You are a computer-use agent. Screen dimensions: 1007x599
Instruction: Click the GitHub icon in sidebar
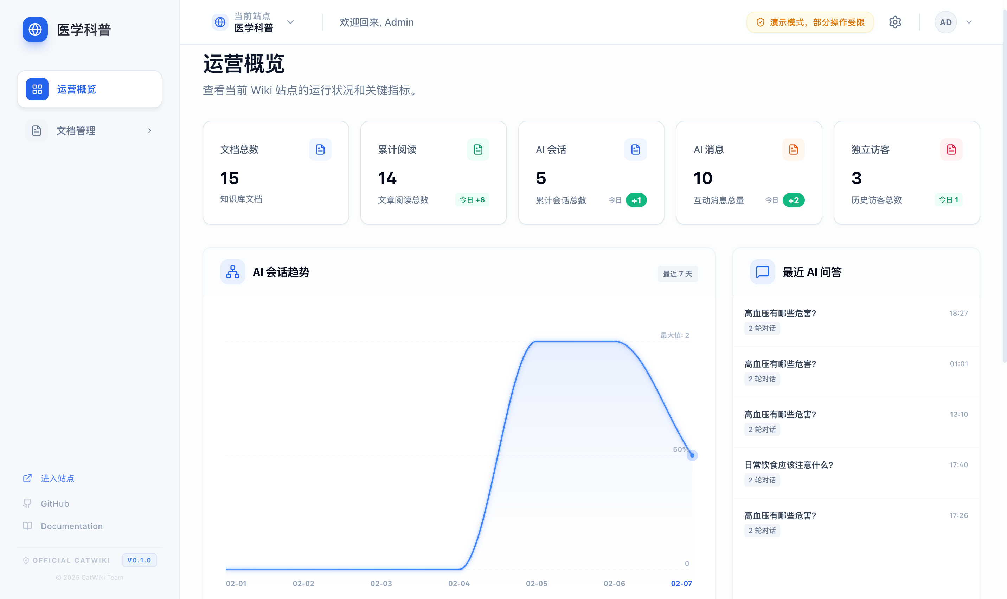click(27, 504)
